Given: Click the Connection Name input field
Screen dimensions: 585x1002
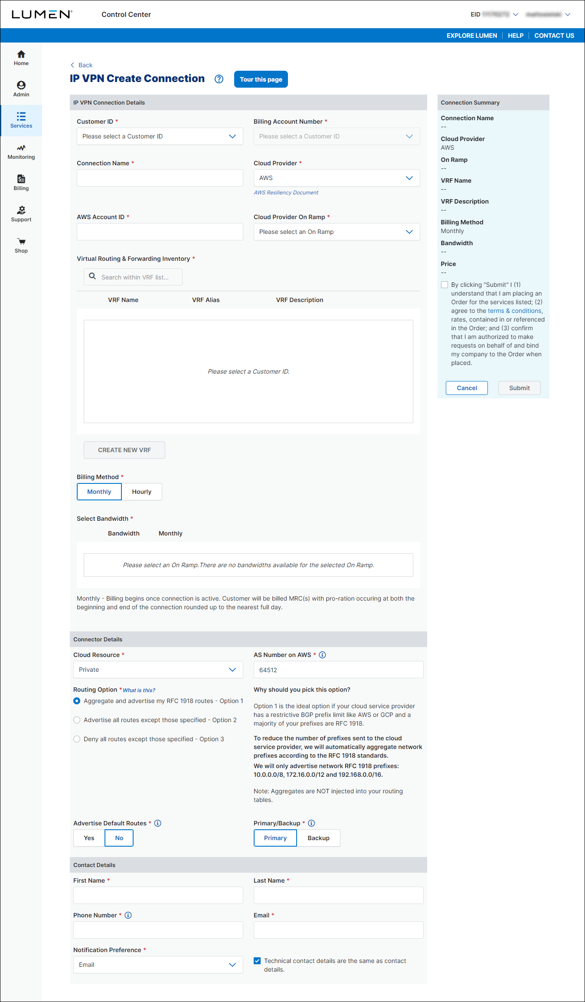Looking at the screenshot, I should click(x=160, y=178).
